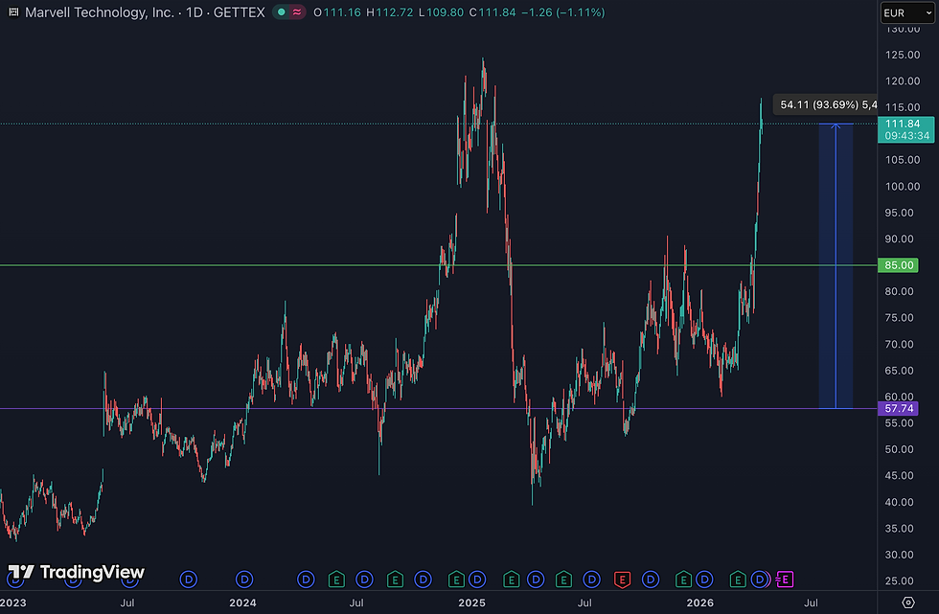Click the dividend marker above the 2026 label
Viewport: 939px width, 614px height.
pos(705,580)
